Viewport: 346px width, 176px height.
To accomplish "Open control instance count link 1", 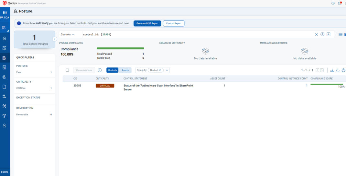I will tap(307, 86).
